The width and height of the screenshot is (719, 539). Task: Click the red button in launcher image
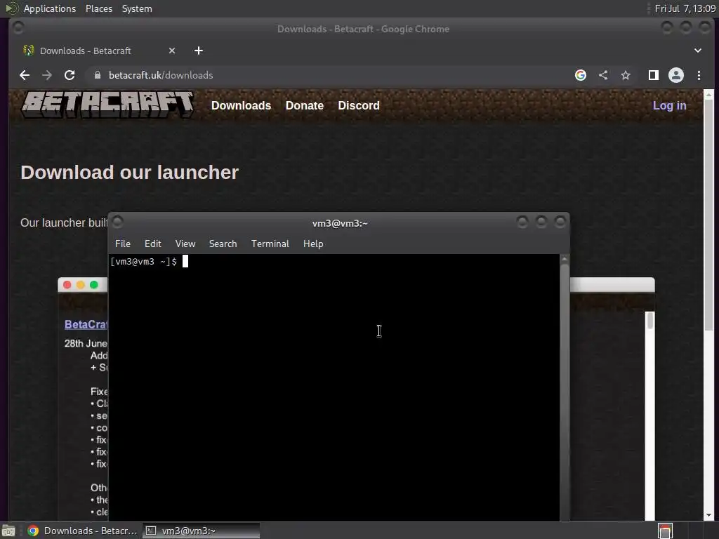(x=67, y=285)
